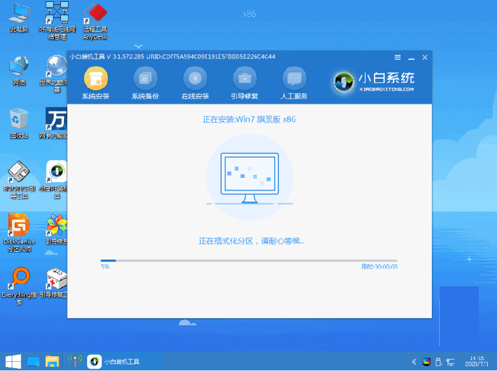Click the taskbar clock showing 2020/7/1
The width and height of the screenshot is (497, 371).
coord(477,361)
